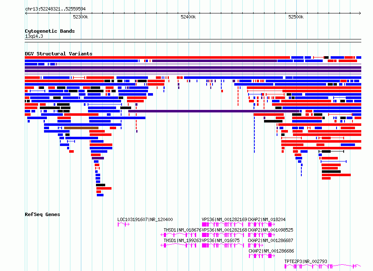
Task: Click the THSD1 NM_199263 gene model glyph
Action: 179,245
